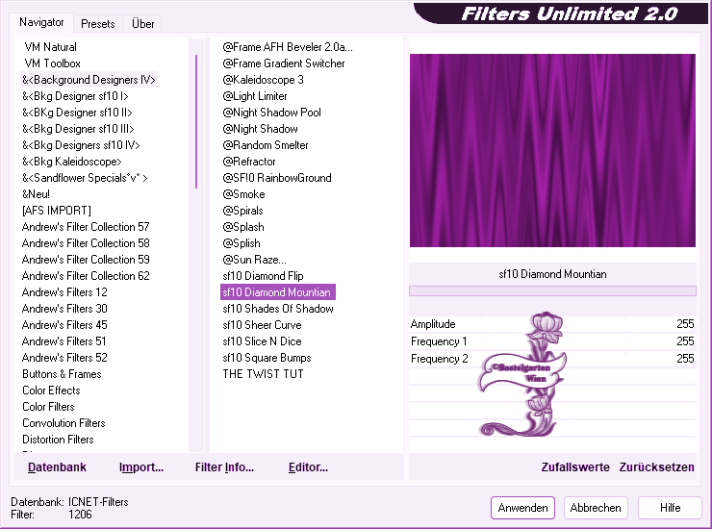Select Andrew's Filters 45
This screenshot has height=529, width=712.
coord(64,325)
